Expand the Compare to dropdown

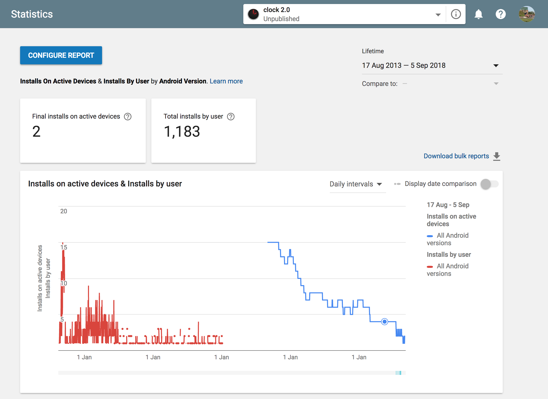(x=496, y=84)
